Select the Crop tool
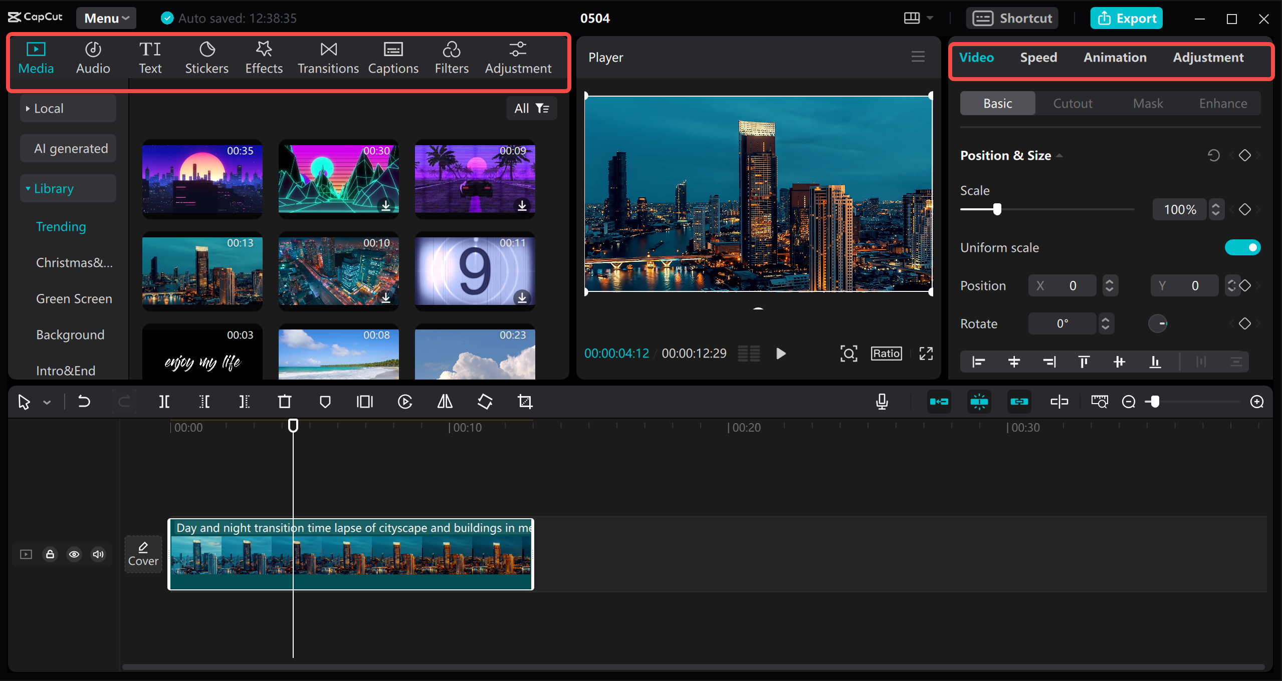 [525, 402]
